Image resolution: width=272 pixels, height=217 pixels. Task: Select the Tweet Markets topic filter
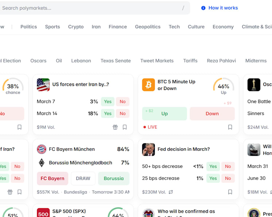click(x=157, y=61)
